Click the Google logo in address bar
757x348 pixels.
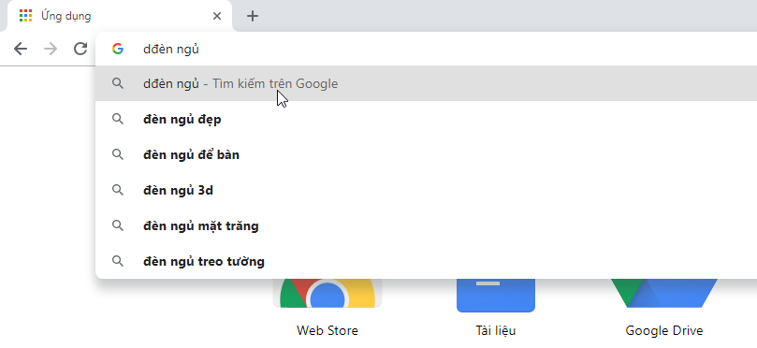pos(117,49)
